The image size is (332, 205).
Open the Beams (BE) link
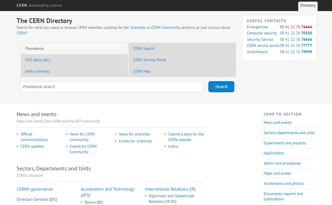pyautogui.click(x=94, y=202)
